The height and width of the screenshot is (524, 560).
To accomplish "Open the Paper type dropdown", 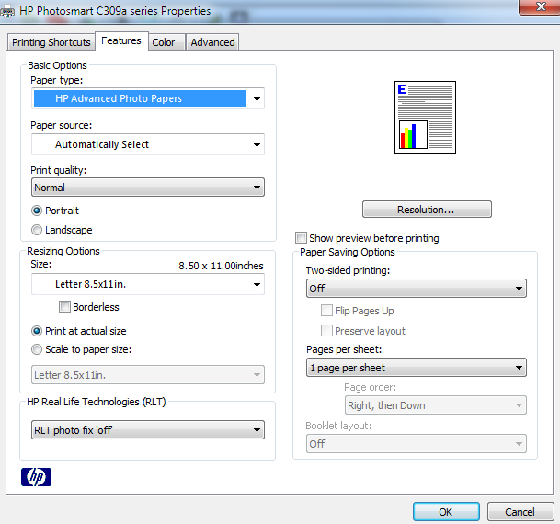I will click(148, 98).
